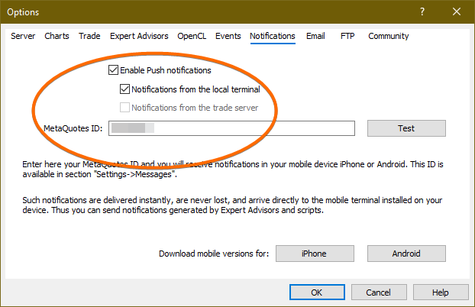Select the Email tab
The width and height of the screenshot is (475, 307).
[x=315, y=36]
